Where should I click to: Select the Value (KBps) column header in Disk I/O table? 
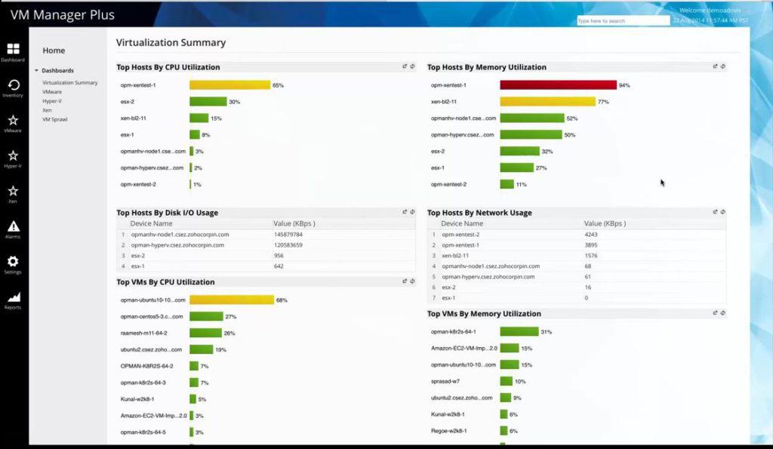tap(294, 224)
